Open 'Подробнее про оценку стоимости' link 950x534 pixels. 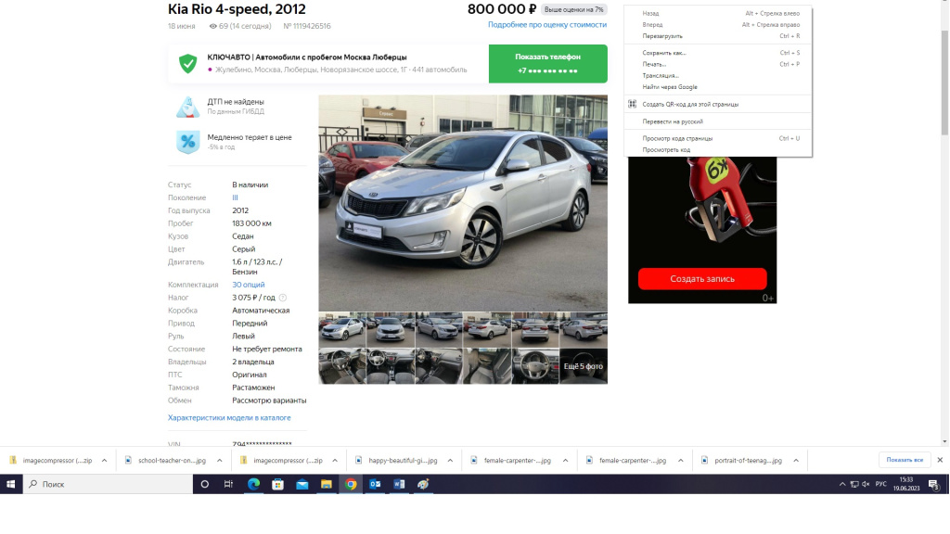coord(547,25)
